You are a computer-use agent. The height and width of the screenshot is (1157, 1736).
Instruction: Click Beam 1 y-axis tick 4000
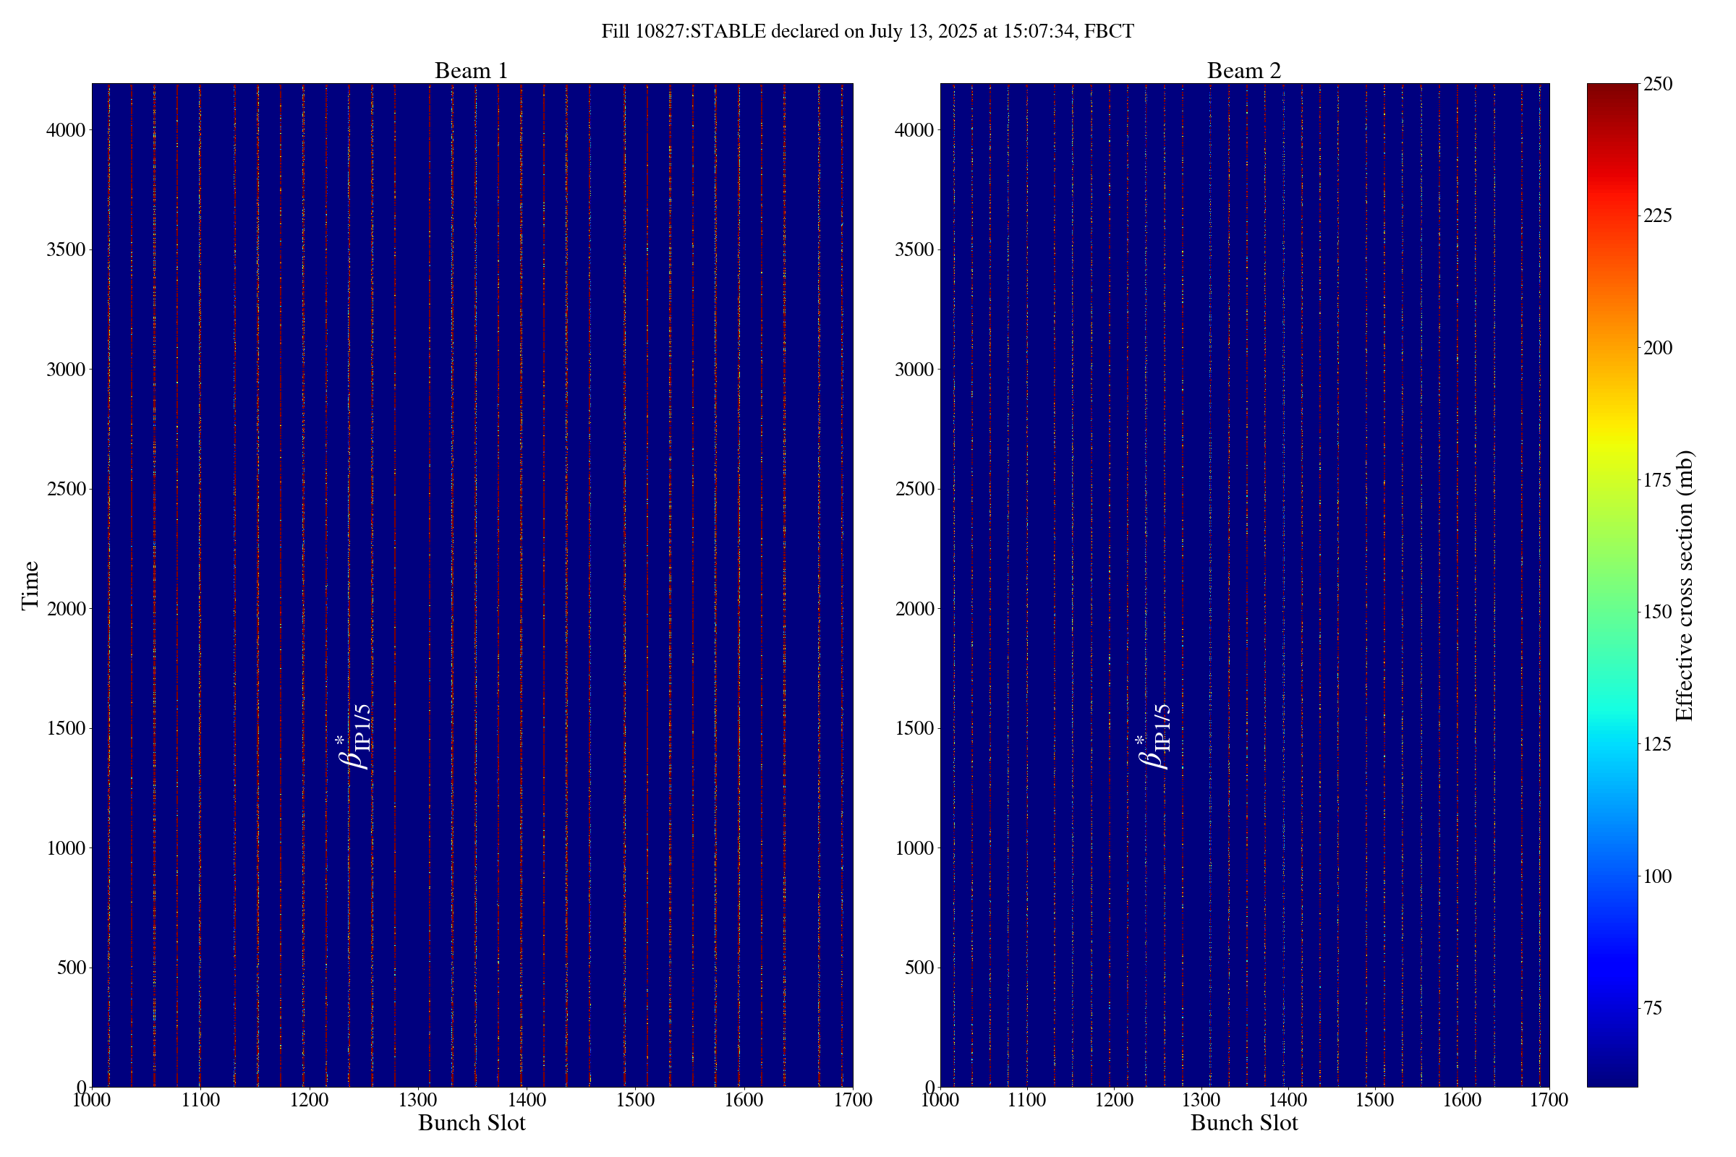(x=65, y=130)
